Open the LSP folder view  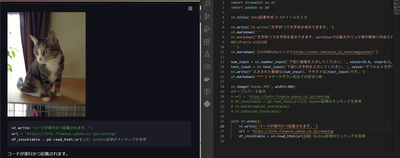click(x=207, y=66)
